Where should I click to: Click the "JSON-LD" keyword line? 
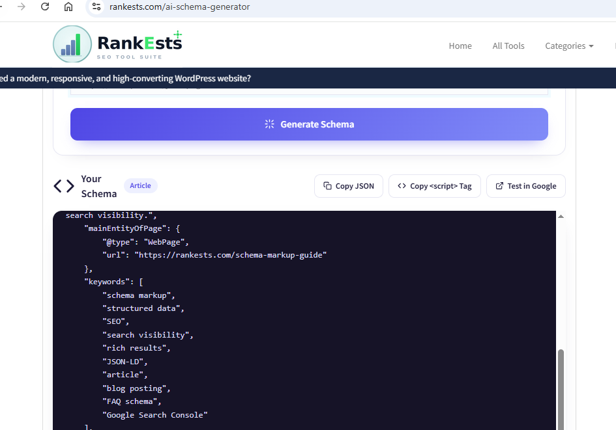[125, 362]
